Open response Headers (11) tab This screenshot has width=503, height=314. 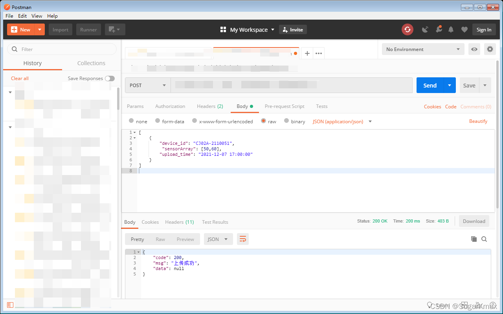tap(180, 222)
